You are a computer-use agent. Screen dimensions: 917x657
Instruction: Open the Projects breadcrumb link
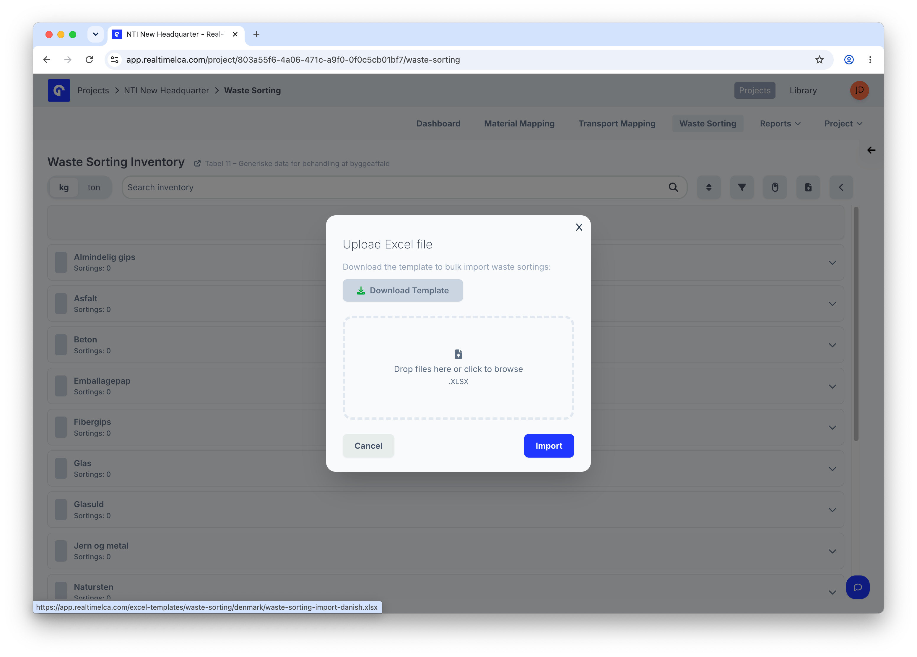pos(93,90)
